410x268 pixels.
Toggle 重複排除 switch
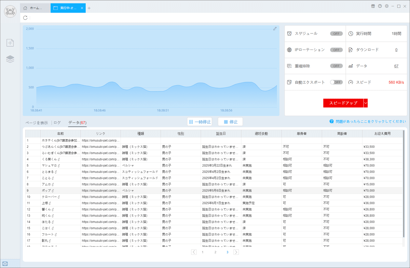[336, 66]
